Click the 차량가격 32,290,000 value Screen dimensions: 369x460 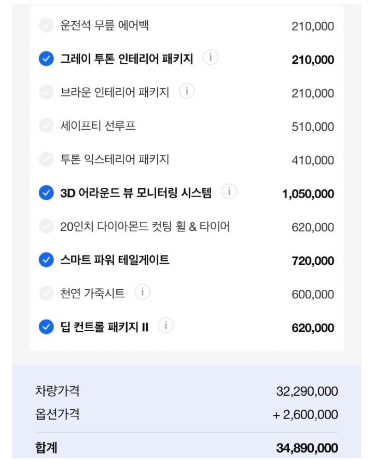coord(307,391)
